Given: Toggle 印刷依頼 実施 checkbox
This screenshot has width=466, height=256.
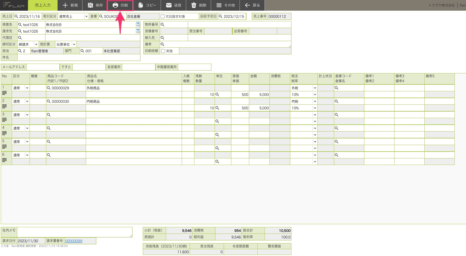Looking at the screenshot, I should pyautogui.click(x=163, y=51).
